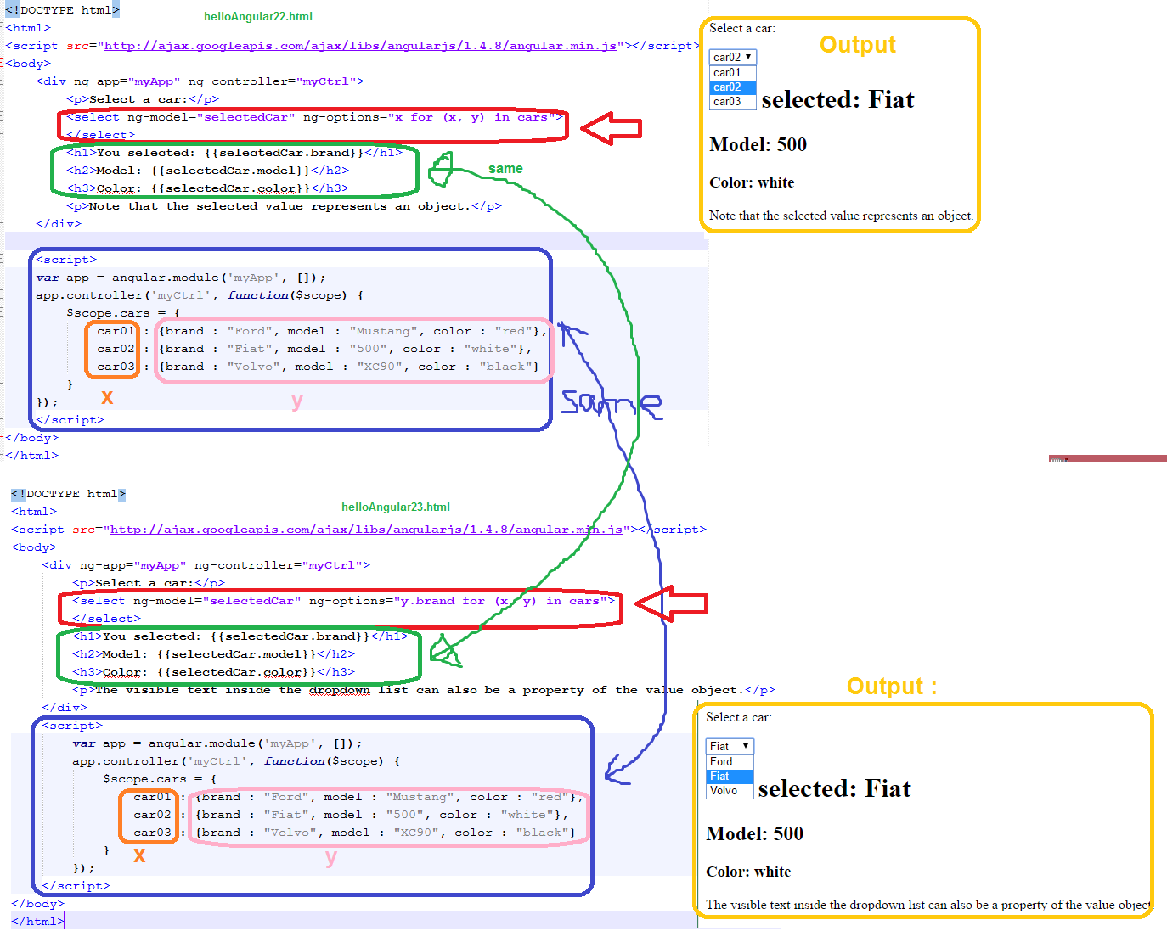The height and width of the screenshot is (942, 1167).
Task: Click 'Select a car:' label above the car02 dropdown
Action: pyautogui.click(x=742, y=29)
